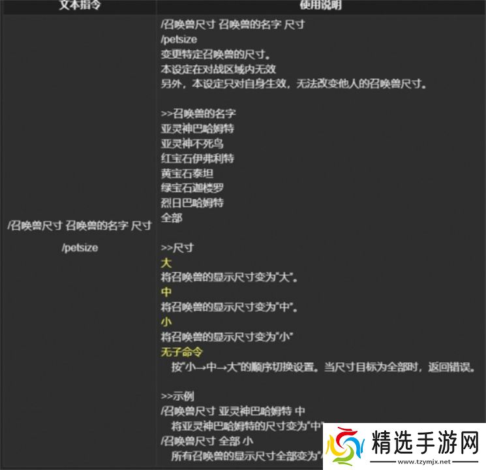The height and width of the screenshot is (470, 486).
Task: Select the 文本指令 column header
Action: [x=78, y=5]
